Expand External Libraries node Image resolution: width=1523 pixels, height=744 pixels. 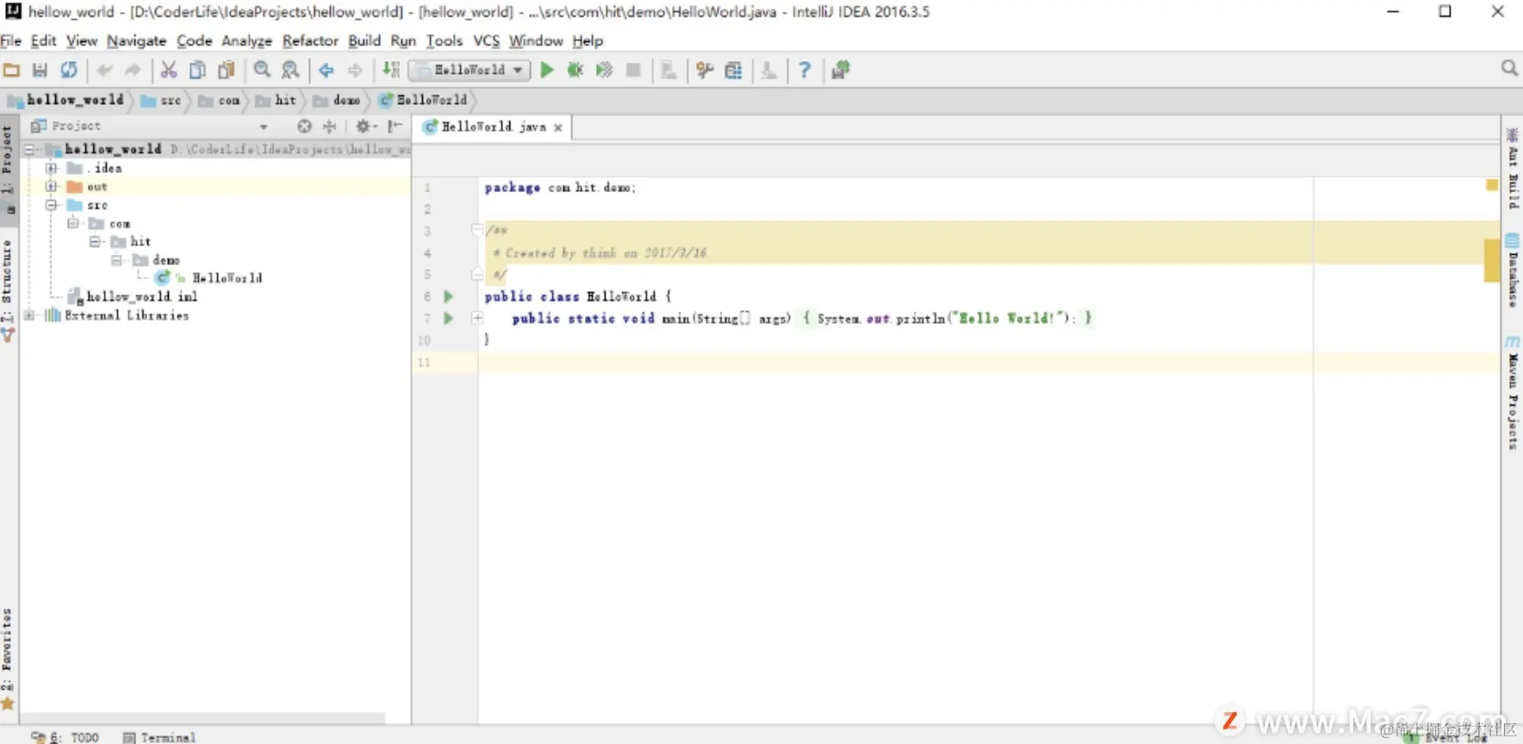click(x=29, y=315)
